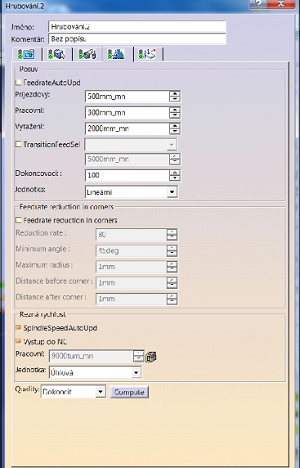Click the help question mark button in the title bar
This screenshot has height=468, width=300.
pos(258,4)
